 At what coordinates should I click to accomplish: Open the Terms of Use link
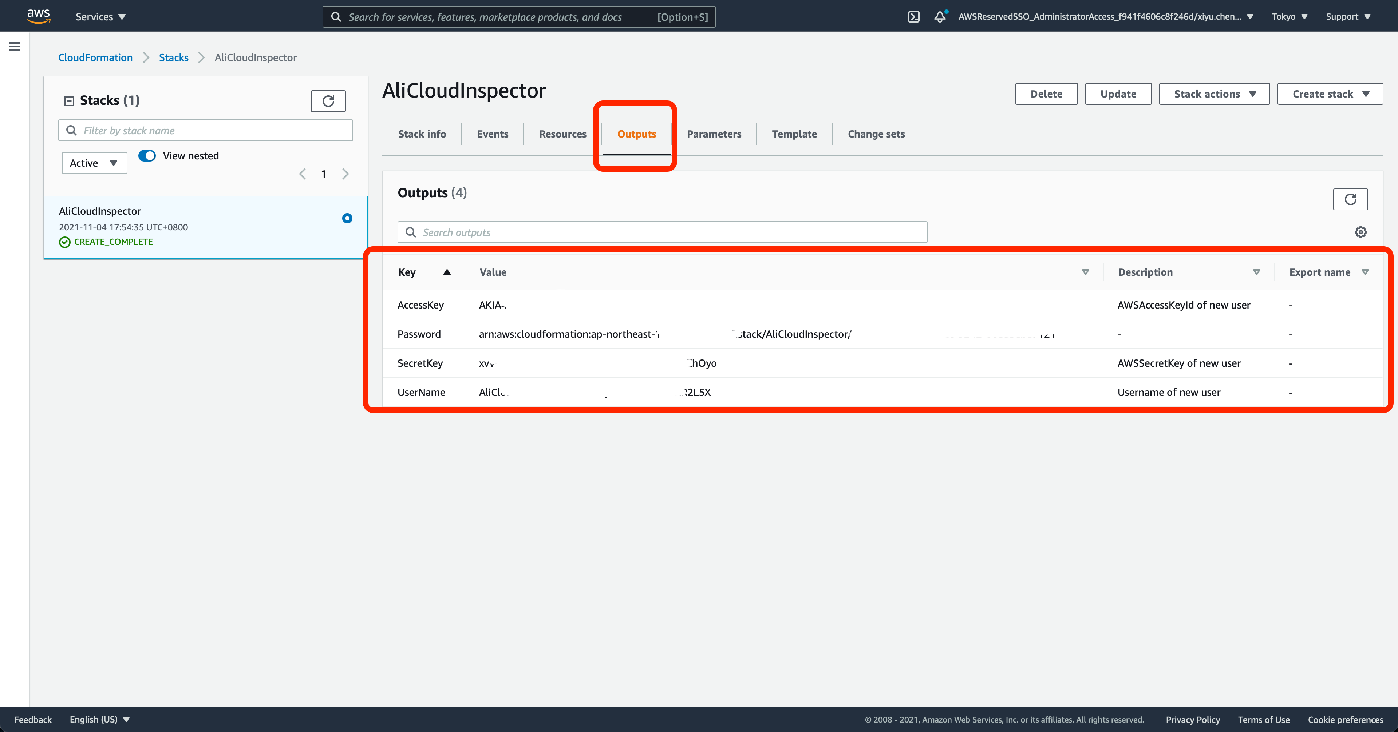(x=1263, y=720)
